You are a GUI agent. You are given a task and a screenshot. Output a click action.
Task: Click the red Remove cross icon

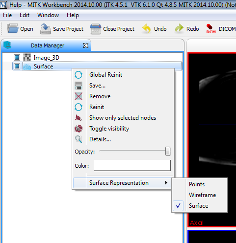pos(79,96)
